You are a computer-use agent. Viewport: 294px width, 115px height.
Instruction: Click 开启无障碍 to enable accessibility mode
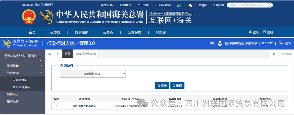163,5
